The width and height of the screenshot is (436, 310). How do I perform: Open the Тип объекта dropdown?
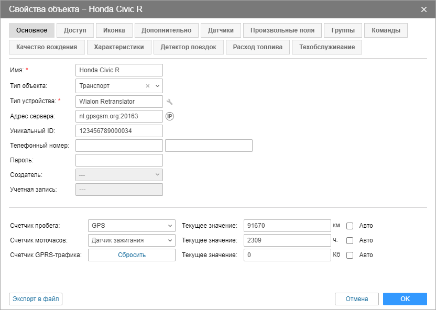[x=158, y=85]
